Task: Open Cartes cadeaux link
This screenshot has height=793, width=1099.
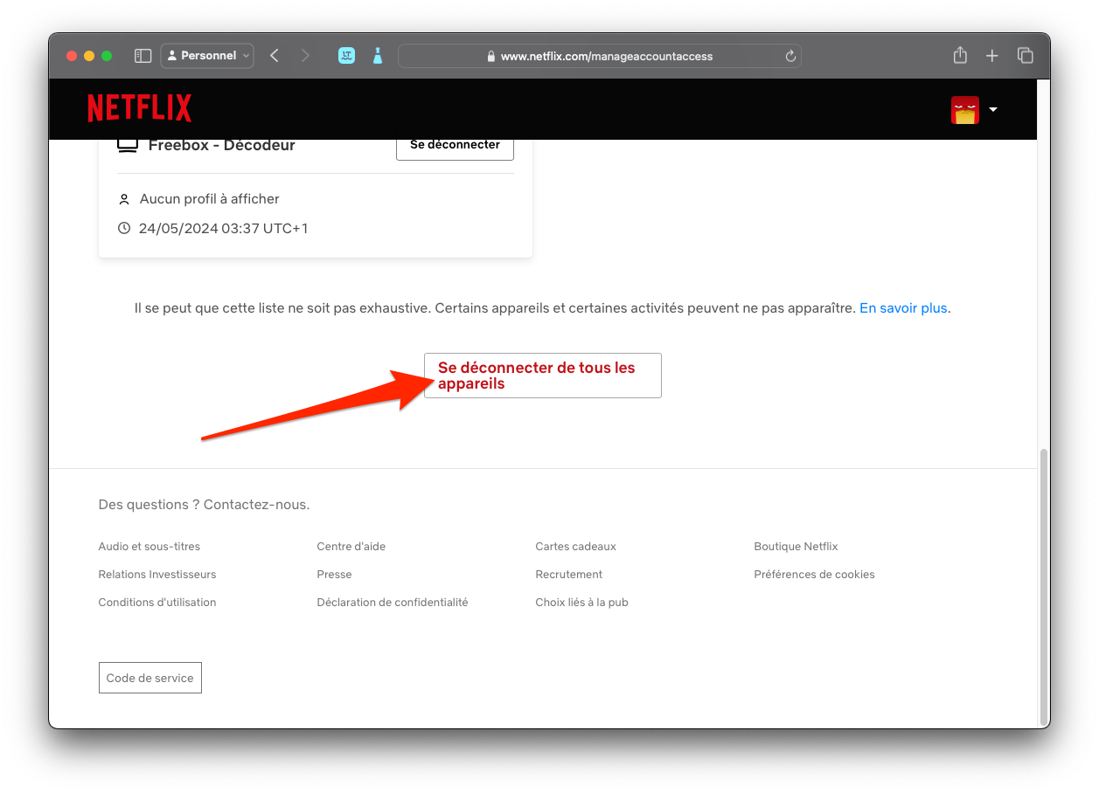Action: coord(576,547)
